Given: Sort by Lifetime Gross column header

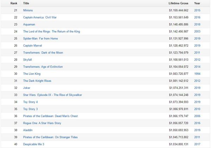Looking at the screenshot, I should point(178,3).
